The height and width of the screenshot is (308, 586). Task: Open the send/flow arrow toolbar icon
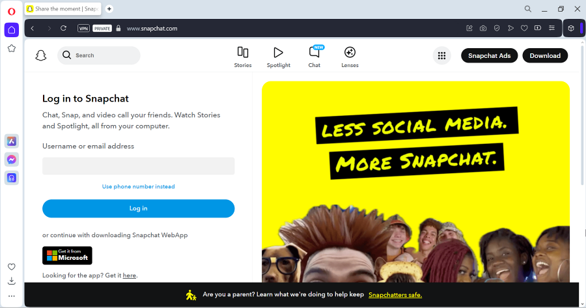coord(510,29)
